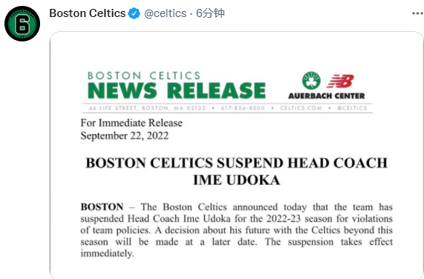
Task: Click the 46 Life Street address text
Action: point(147,108)
